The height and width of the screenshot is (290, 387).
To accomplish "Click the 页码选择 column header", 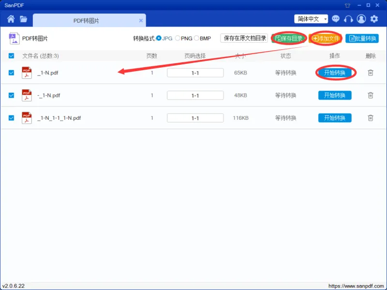I will tap(195, 56).
